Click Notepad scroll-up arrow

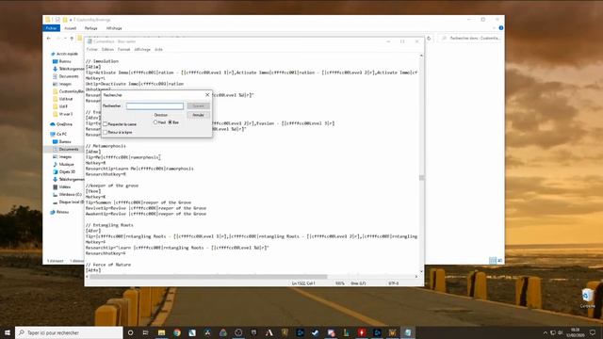421,56
